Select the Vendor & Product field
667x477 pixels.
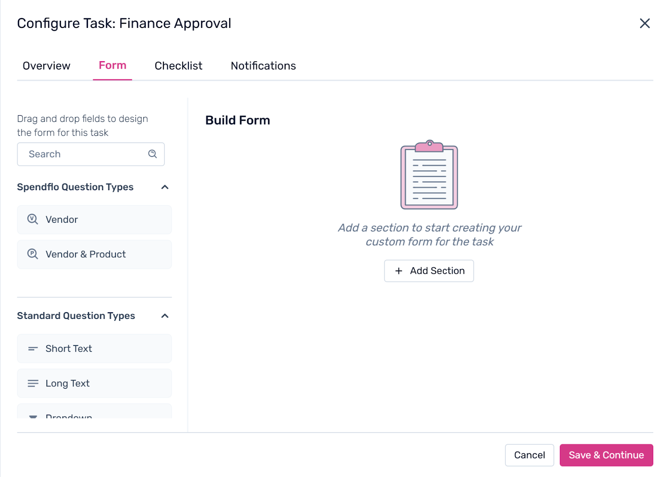pos(94,254)
